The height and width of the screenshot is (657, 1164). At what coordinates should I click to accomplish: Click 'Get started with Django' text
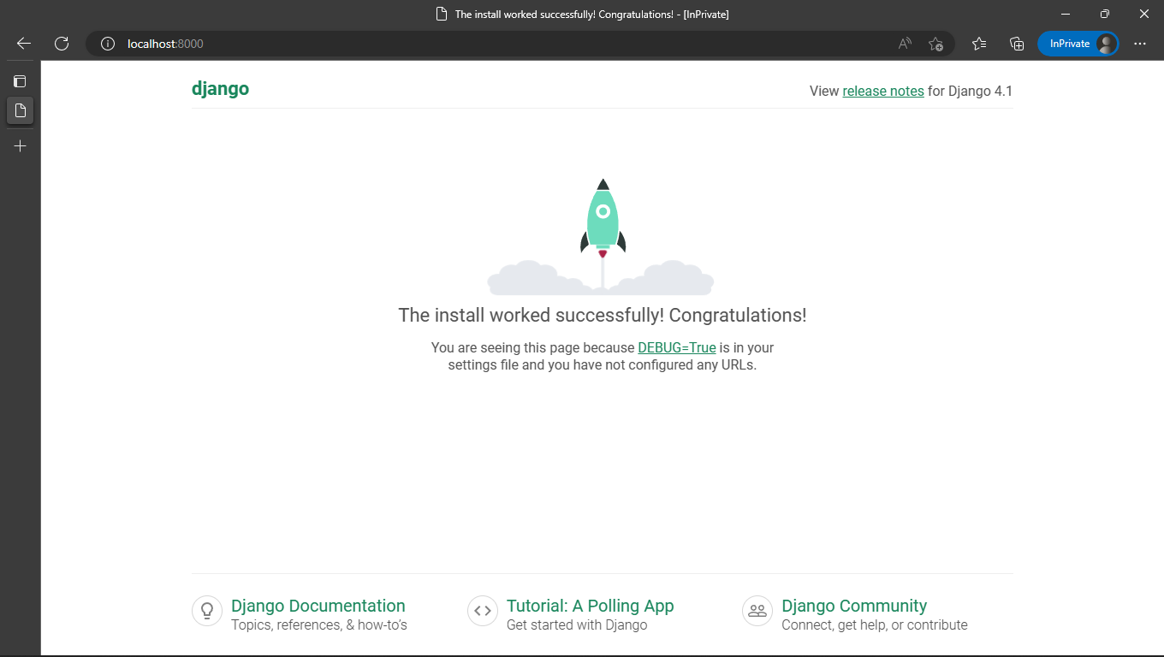tap(577, 624)
